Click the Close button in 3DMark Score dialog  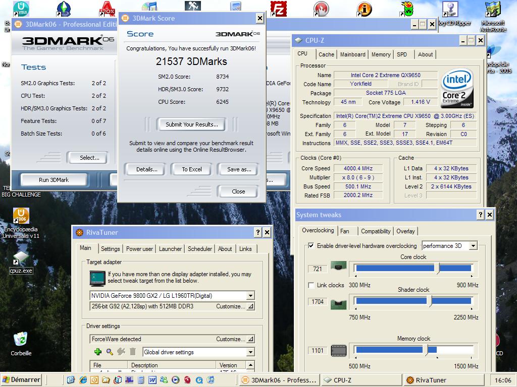[x=238, y=191]
